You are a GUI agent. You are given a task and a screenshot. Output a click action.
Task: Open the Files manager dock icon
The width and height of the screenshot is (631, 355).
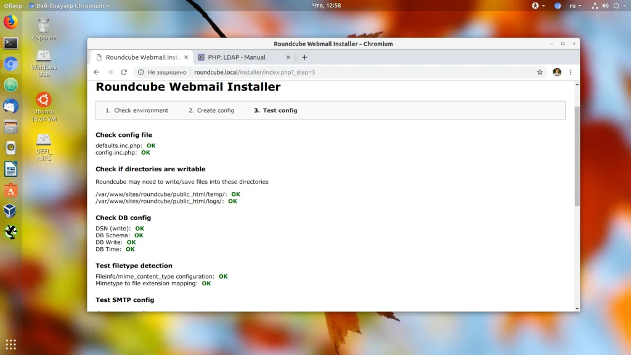[11, 127]
